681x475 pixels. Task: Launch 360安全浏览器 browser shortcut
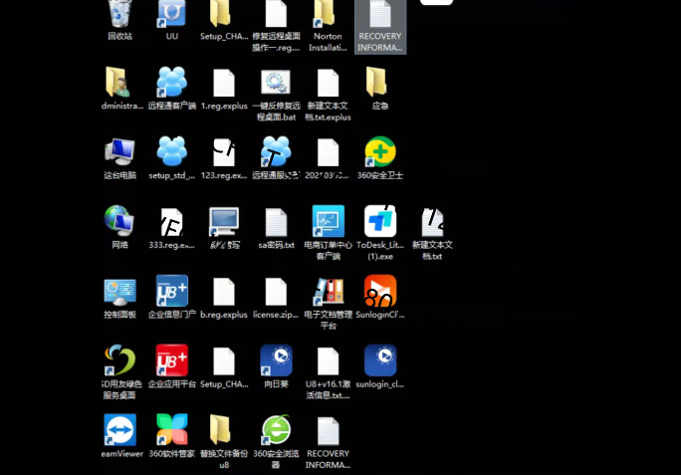click(276, 430)
